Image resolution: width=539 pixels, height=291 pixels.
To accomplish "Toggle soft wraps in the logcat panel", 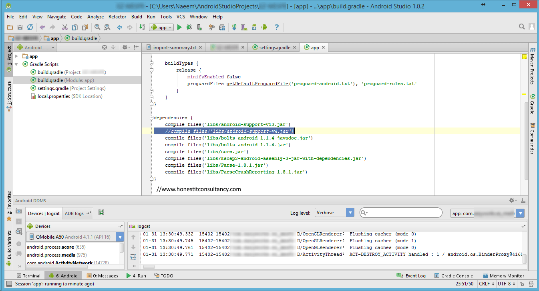I will (133, 257).
